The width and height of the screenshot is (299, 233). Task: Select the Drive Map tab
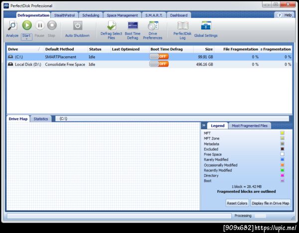click(18, 119)
